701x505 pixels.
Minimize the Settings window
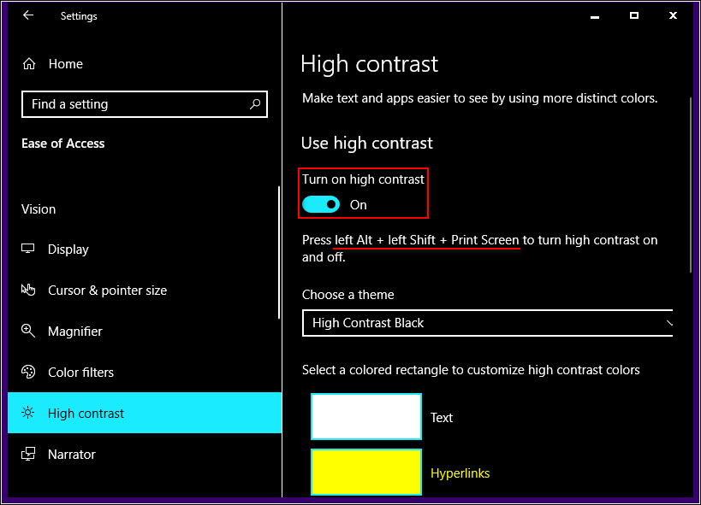pyautogui.click(x=595, y=15)
